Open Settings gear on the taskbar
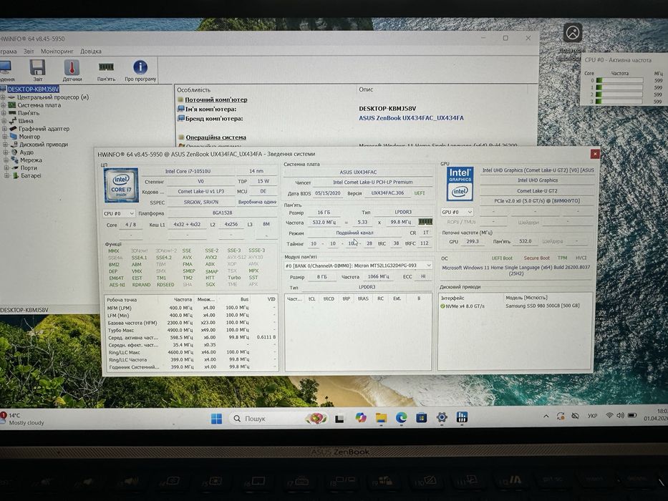Image resolution: width=668 pixels, height=501 pixels. [x=442, y=417]
